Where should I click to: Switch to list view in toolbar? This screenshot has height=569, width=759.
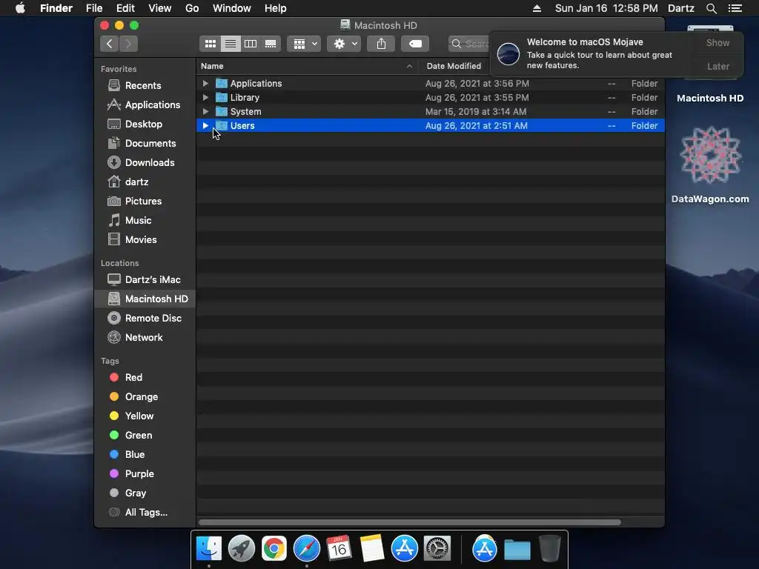[x=231, y=44]
